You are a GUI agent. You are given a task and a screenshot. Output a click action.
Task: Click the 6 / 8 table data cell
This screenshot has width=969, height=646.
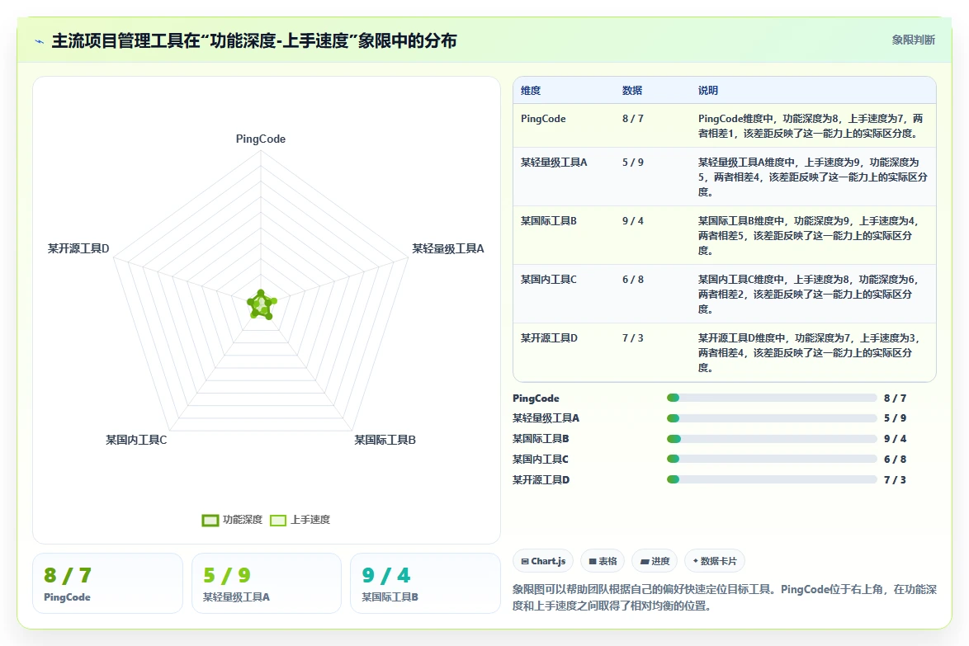(x=633, y=280)
